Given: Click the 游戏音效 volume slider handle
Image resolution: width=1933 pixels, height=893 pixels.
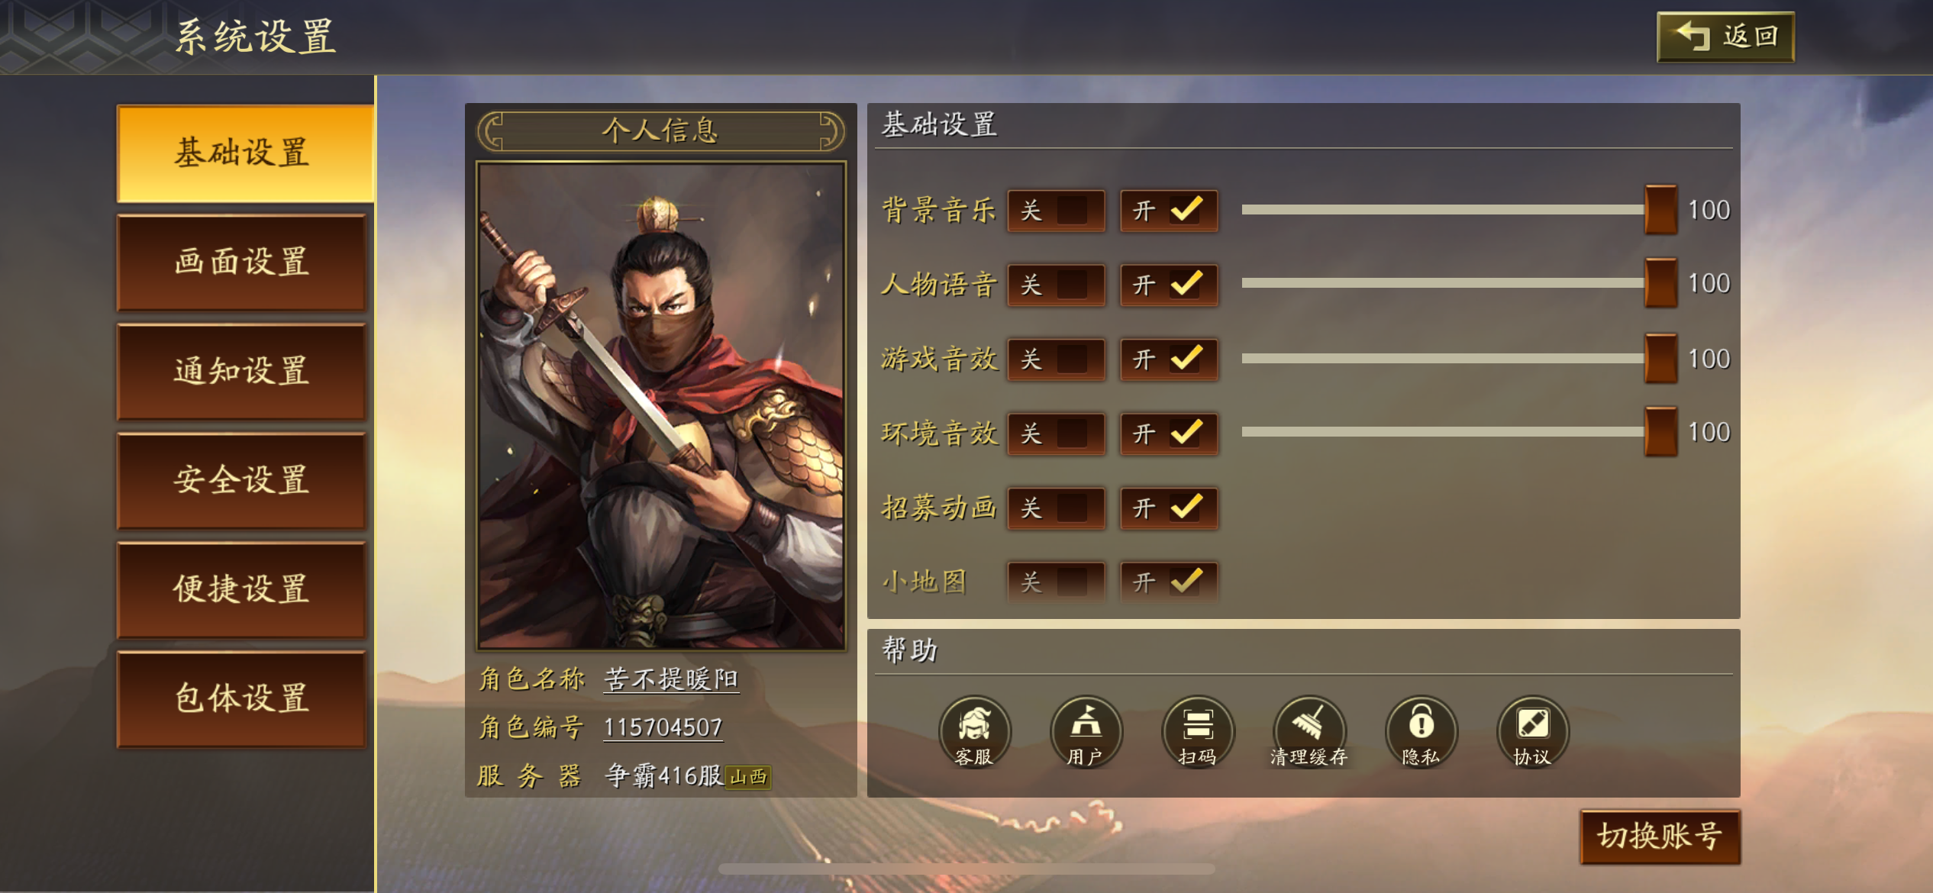Looking at the screenshot, I should 1660,358.
